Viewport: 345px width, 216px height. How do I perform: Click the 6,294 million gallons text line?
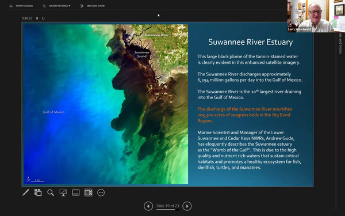(250, 80)
